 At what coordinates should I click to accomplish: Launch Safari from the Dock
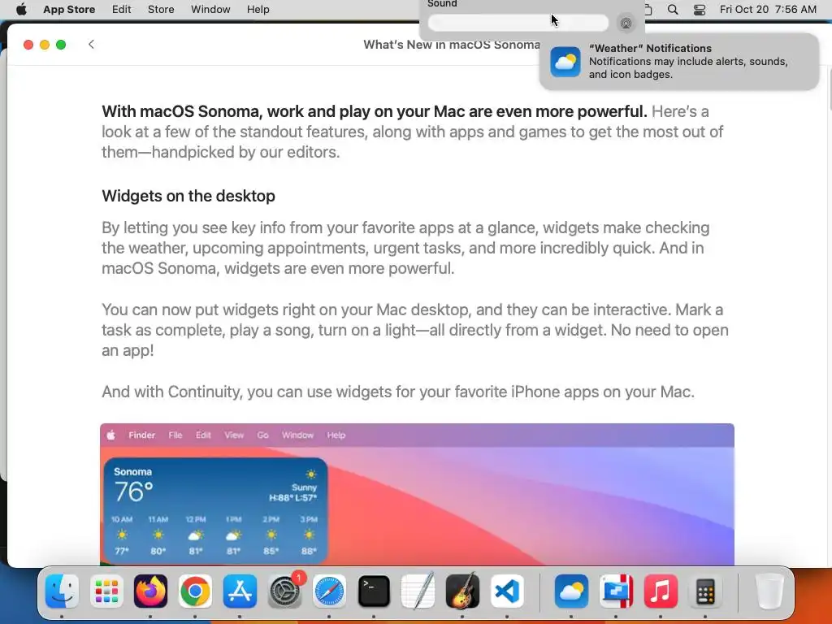[x=330, y=591]
